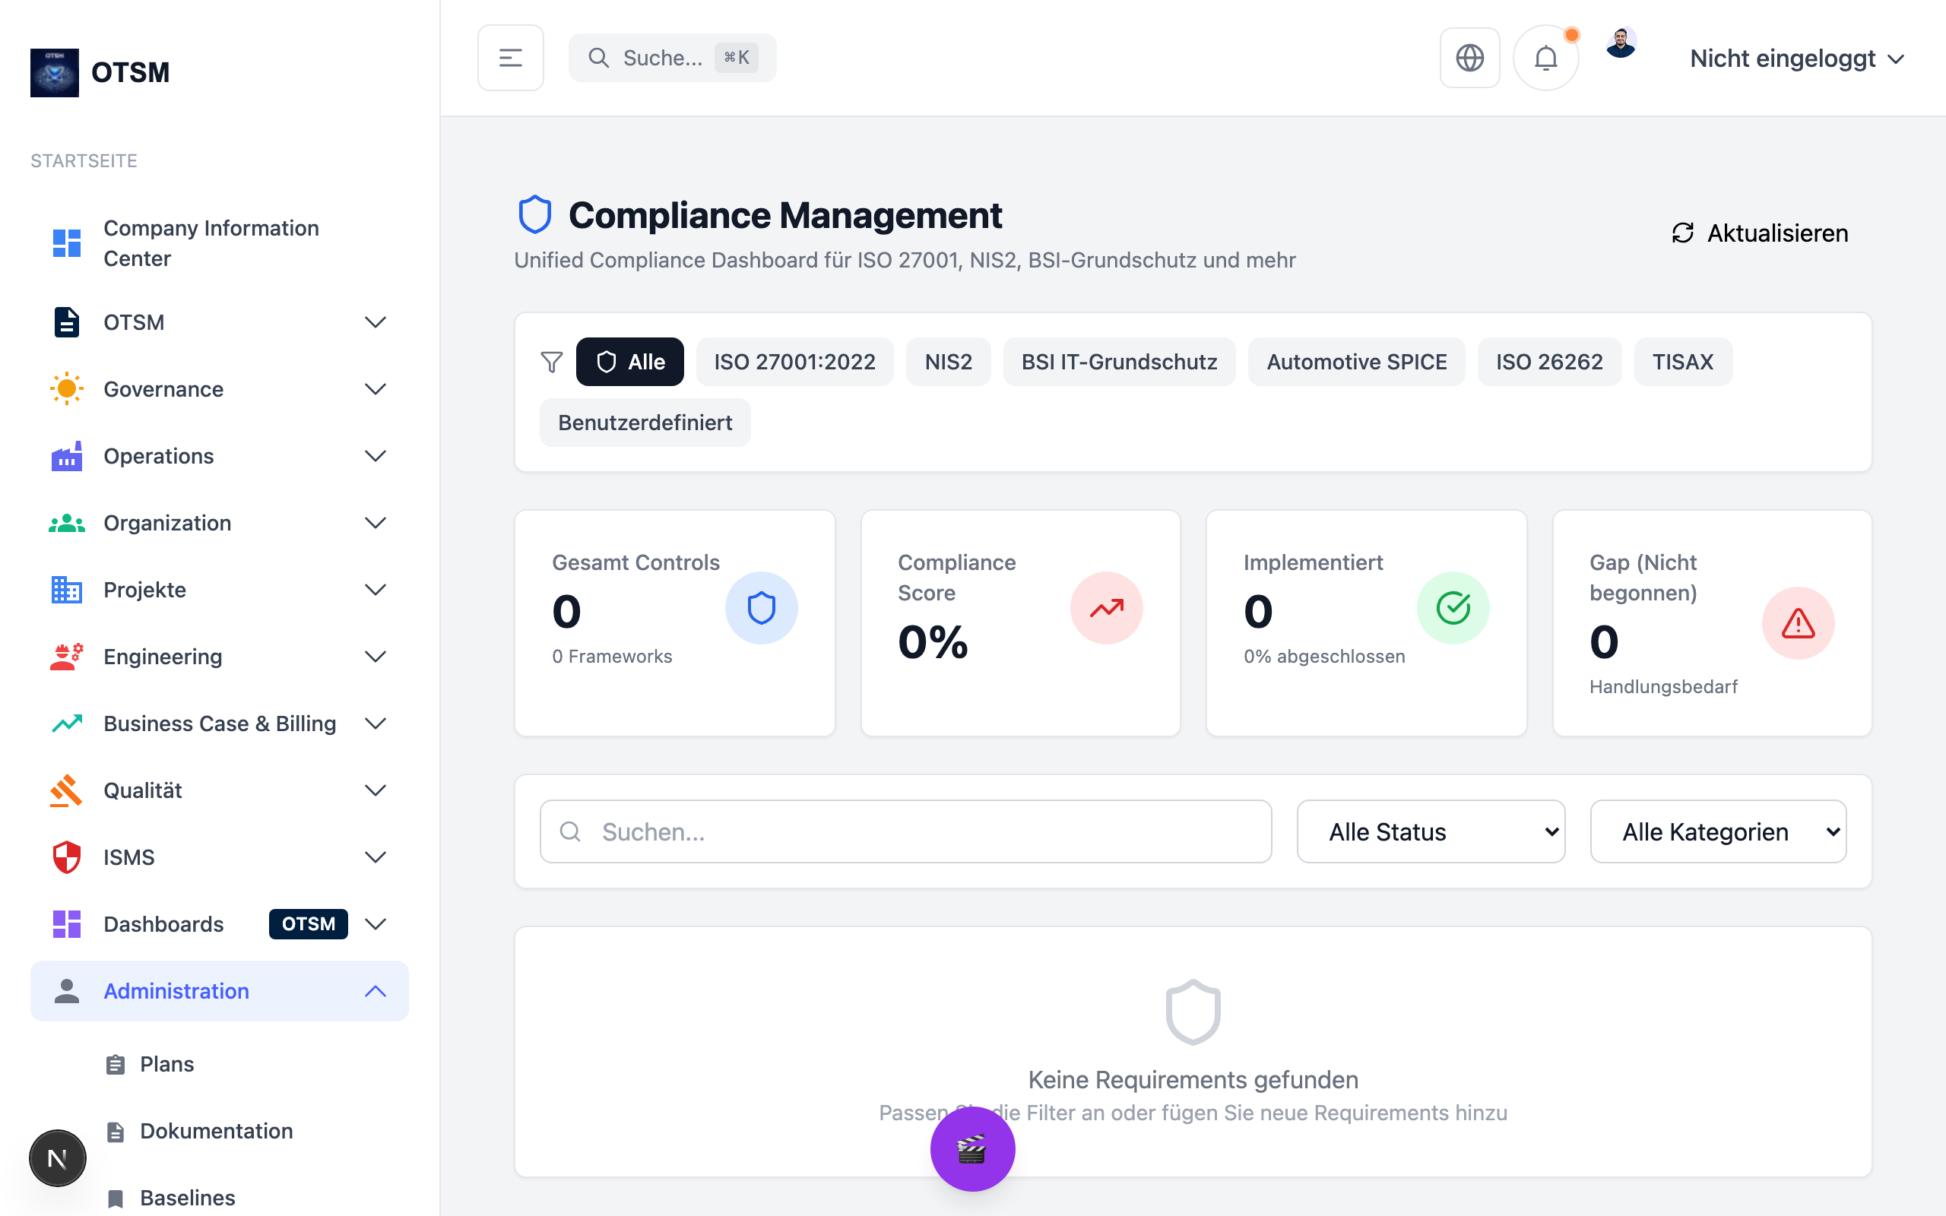Click the user avatar picture
Screen dimensions: 1946x1216
[x=1621, y=43]
